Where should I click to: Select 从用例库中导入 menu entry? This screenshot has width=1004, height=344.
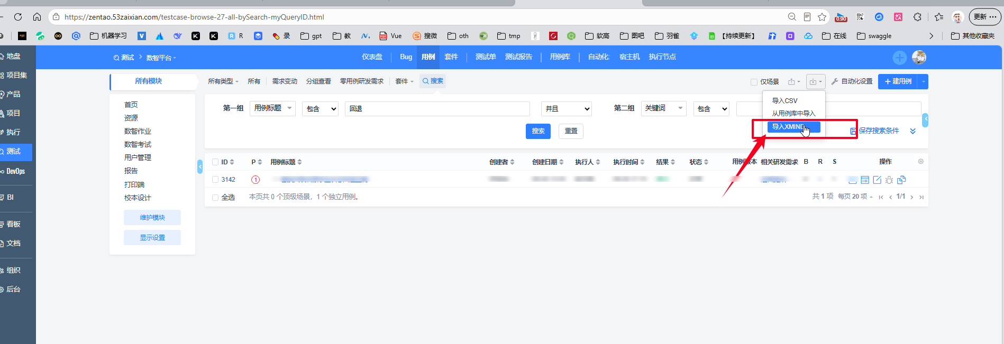(x=793, y=114)
